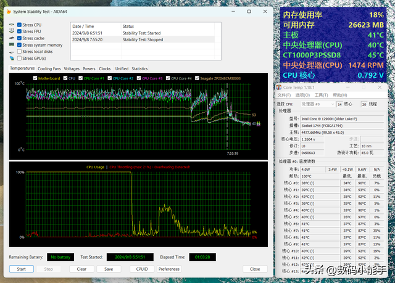Click the 可用内存 26623 MB sensor row
Image resolution: width=395 pixels, height=283 pixels.
click(333, 25)
